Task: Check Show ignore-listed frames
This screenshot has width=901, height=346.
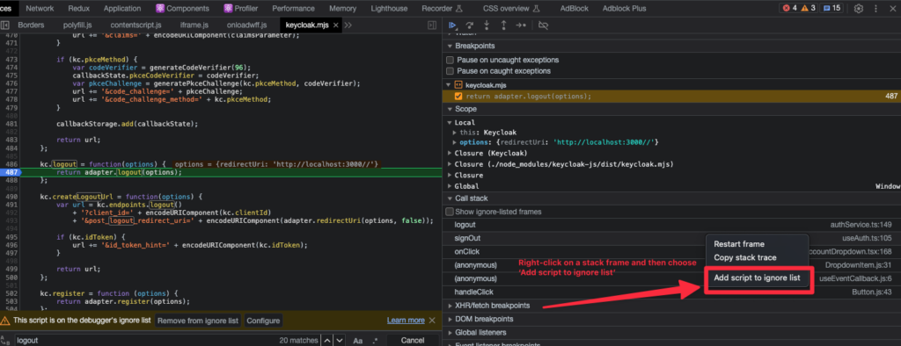Action: pyautogui.click(x=450, y=212)
